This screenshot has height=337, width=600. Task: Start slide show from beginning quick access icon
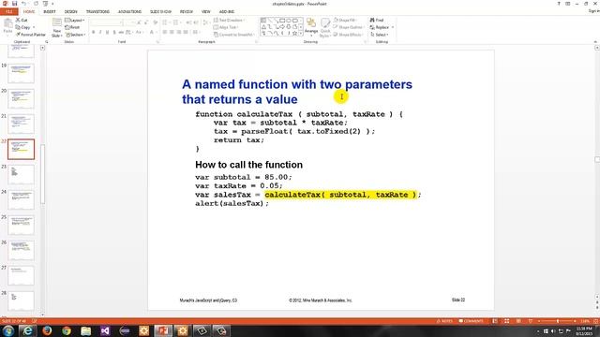(46, 4)
